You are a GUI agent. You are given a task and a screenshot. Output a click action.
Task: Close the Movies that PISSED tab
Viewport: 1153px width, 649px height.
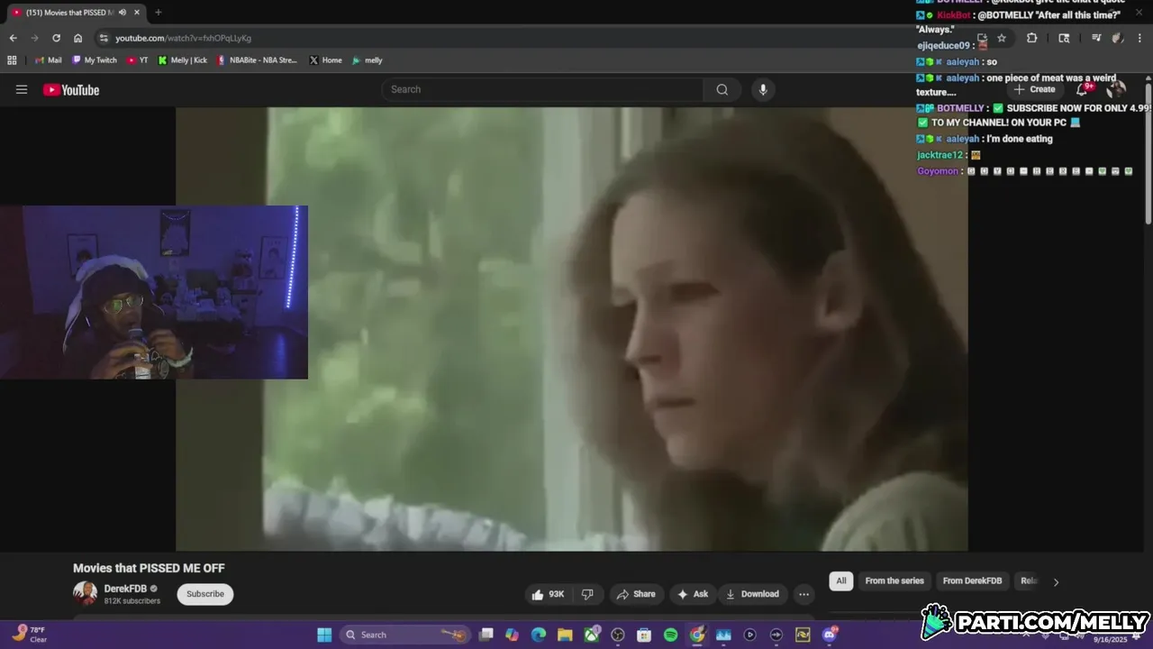pyautogui.click(x=136, y=13)
